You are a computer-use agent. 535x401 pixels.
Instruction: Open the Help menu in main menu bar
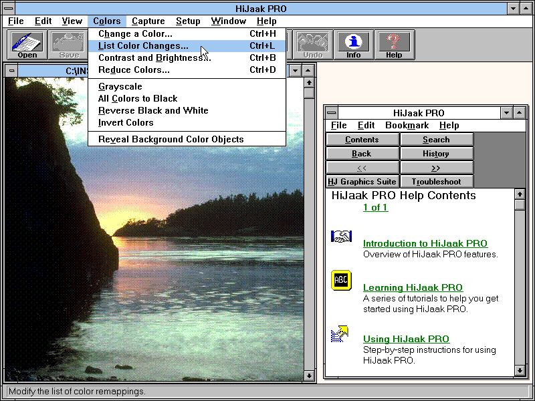(266, 21)
